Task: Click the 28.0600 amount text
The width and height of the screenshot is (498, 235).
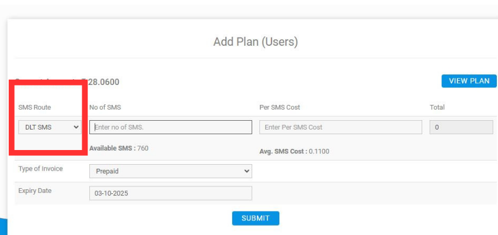Action: click(x=103, y=83)
